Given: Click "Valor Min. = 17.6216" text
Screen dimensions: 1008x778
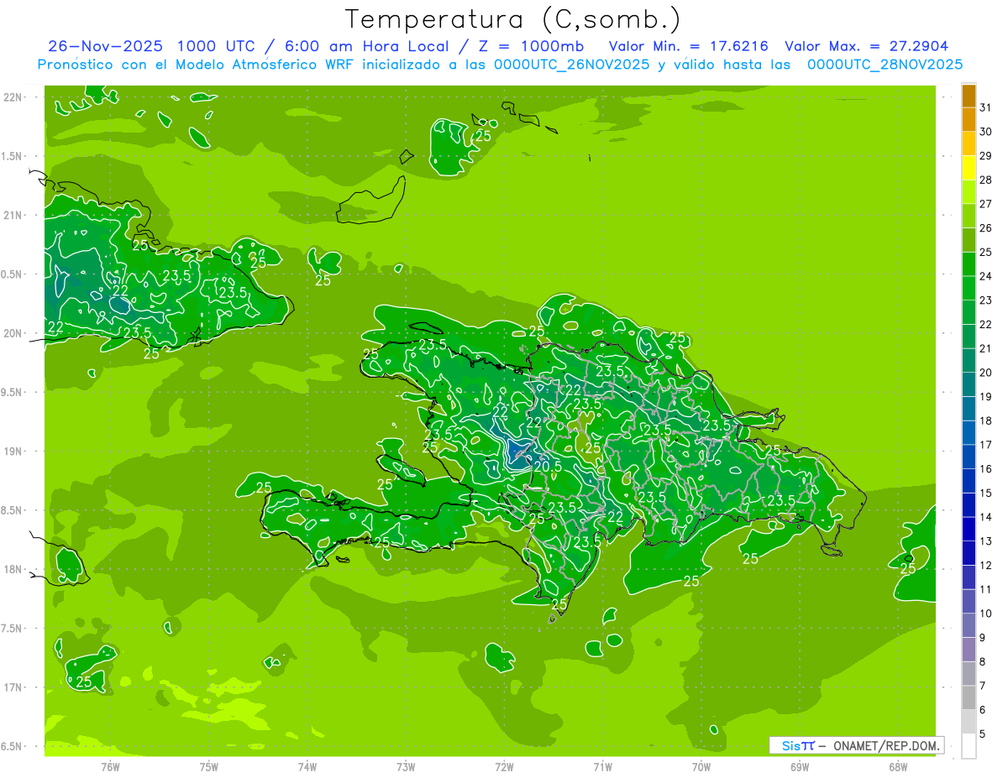Looking at the screenshot, I should tap(689, 46).
